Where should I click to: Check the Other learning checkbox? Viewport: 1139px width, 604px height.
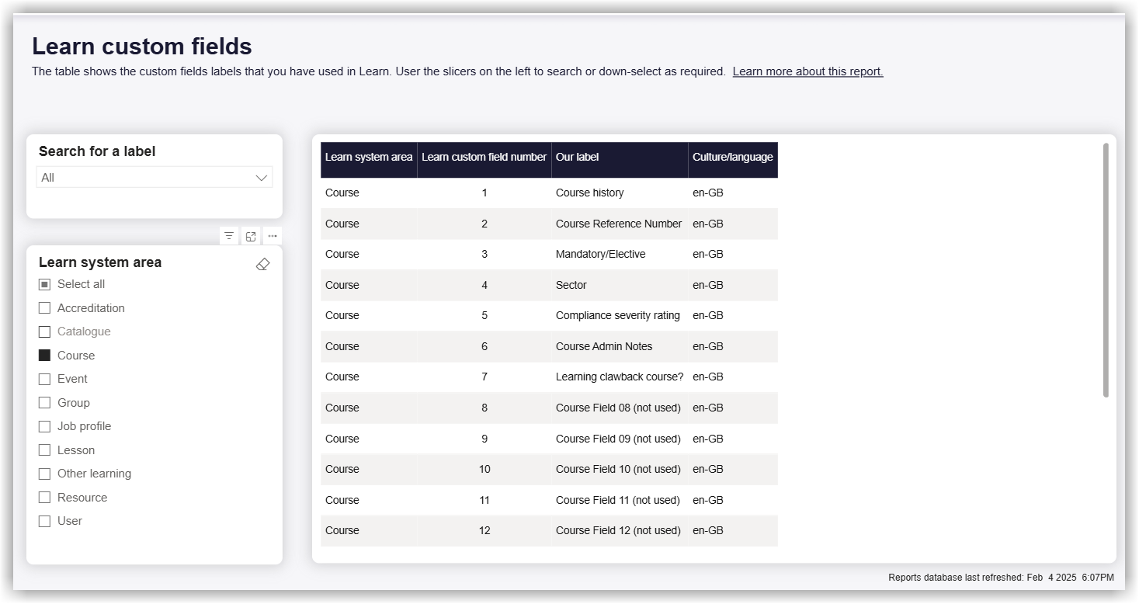tap(44, 474)
